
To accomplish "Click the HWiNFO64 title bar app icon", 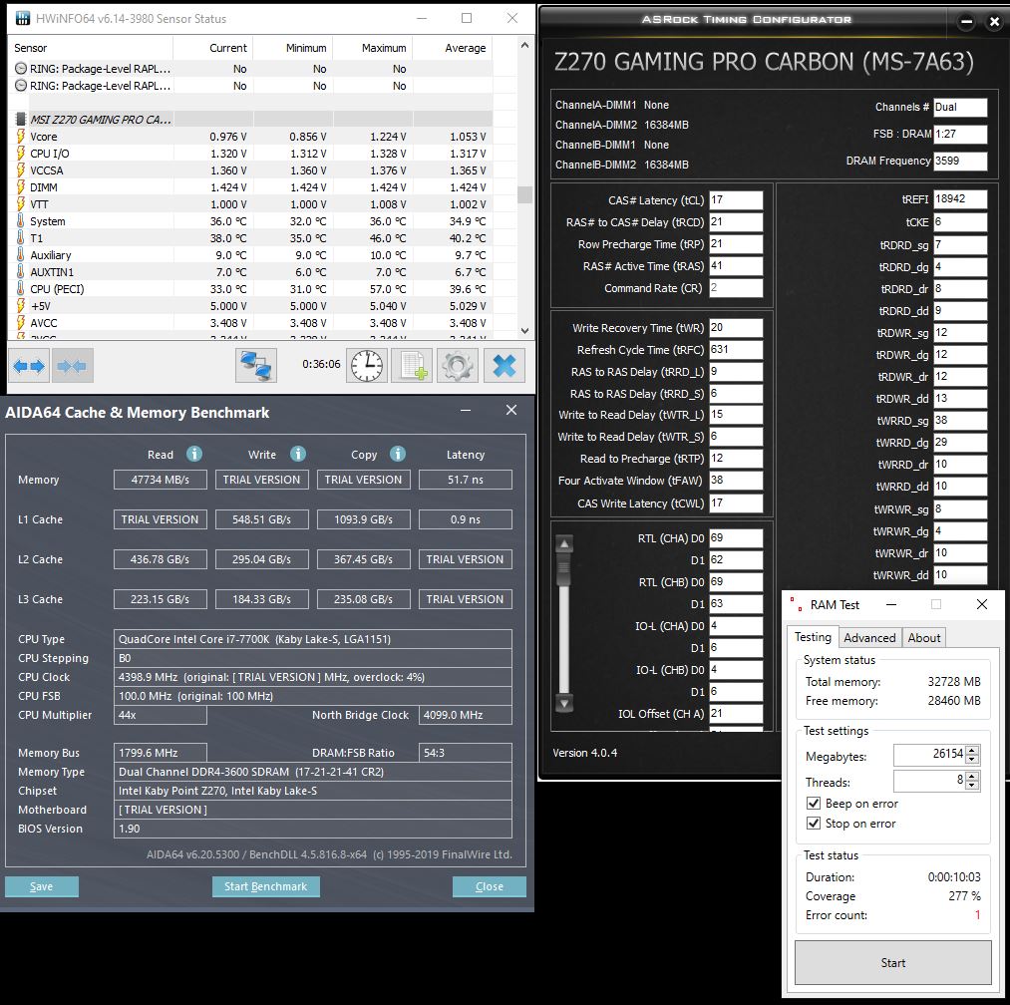I will pyautogui.click(x=23, y=18).
